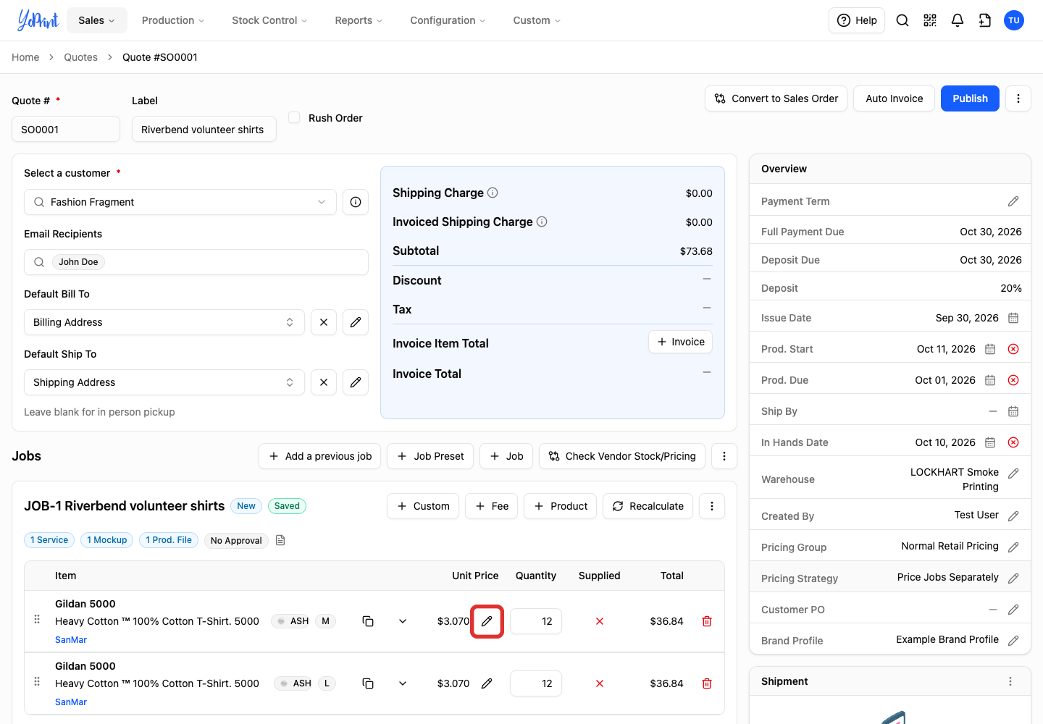Open the Ship By calendar icon
This screenshot has width=1043, height=724.
pyautogui.click(x=1013, y=411)
